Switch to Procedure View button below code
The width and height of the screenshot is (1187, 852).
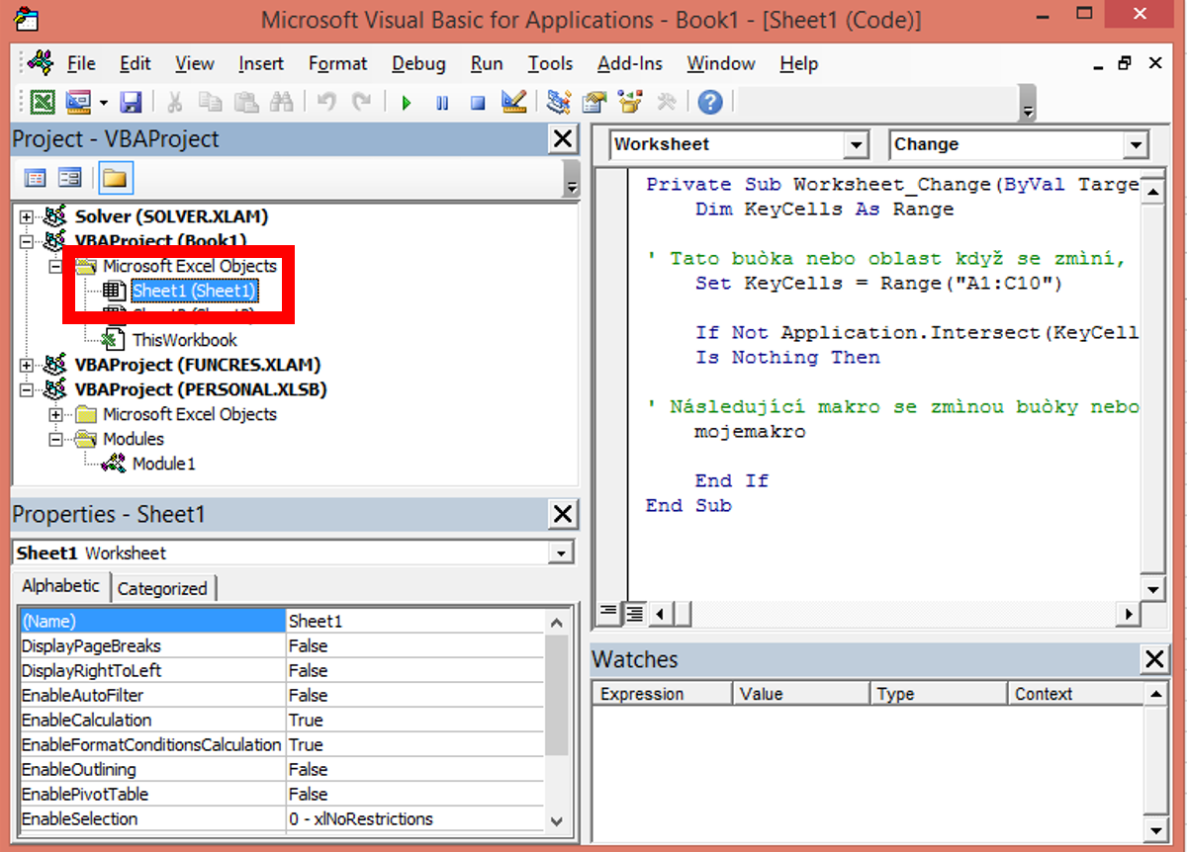tap(609, 613)
